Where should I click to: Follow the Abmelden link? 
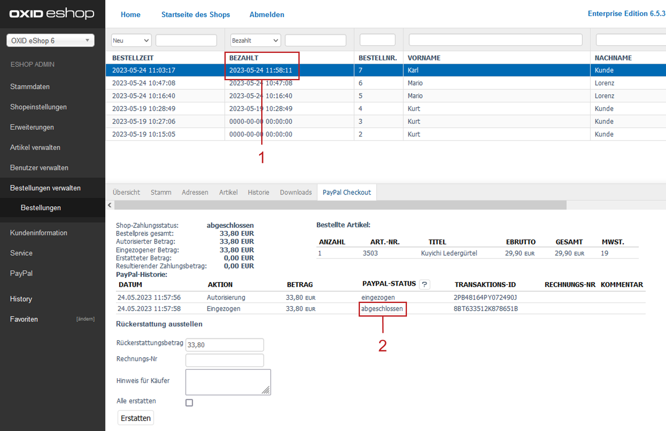pos(267,15)
